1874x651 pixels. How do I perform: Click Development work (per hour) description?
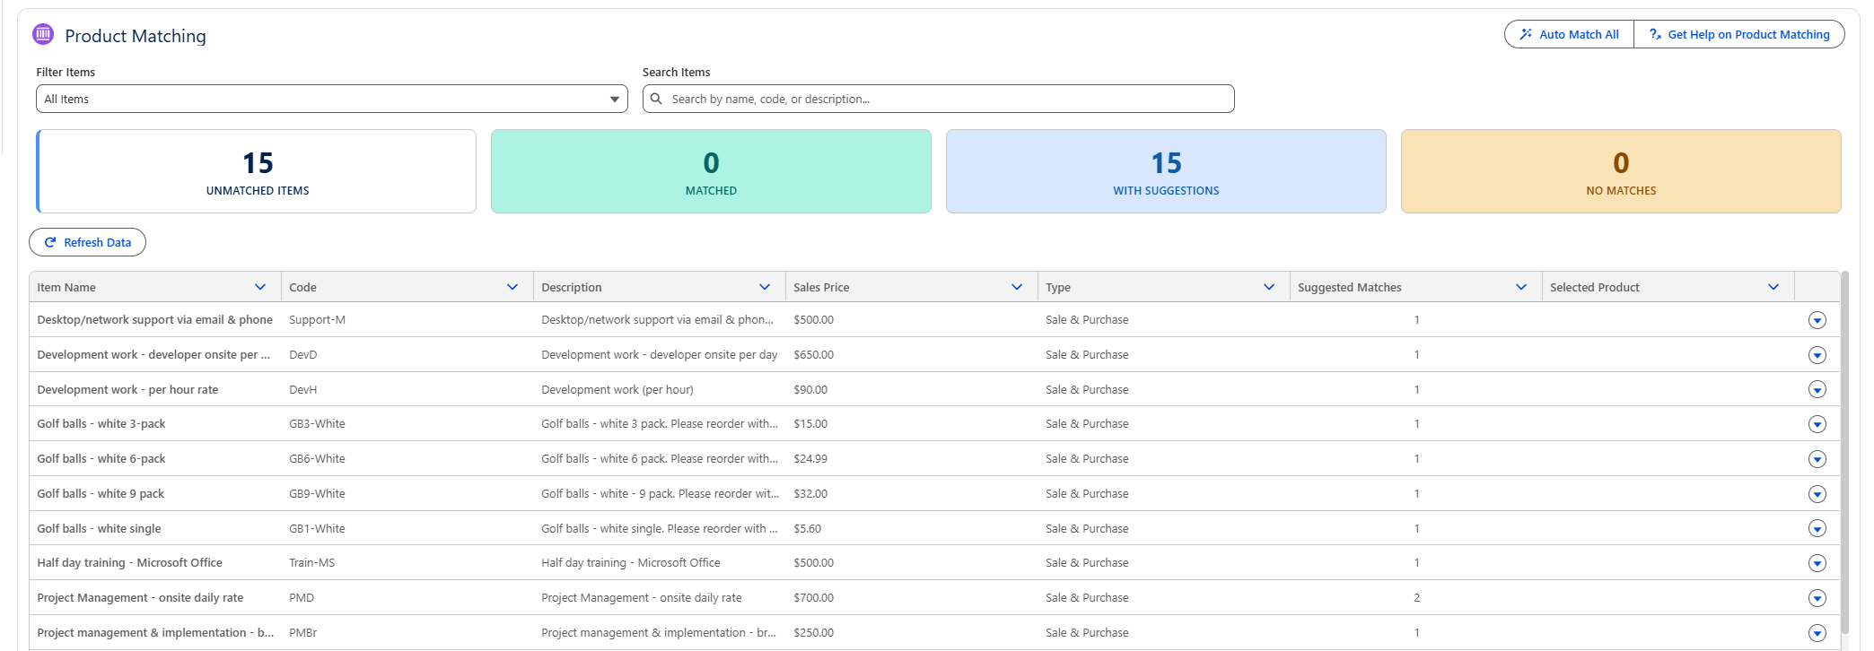coord(617,389)
